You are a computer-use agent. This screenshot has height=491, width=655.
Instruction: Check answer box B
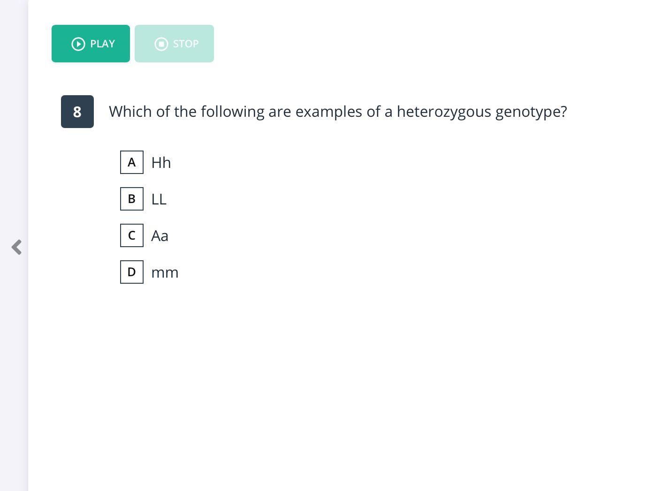tap(132, 199)
